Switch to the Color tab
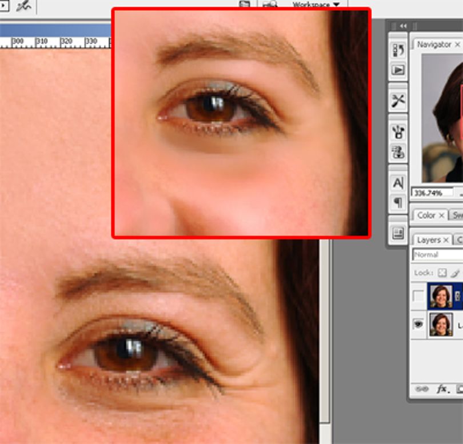This screenshot has height=444, width=463. 426,215
